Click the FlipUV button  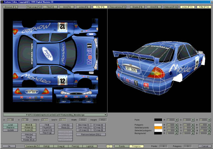[47, 133]
